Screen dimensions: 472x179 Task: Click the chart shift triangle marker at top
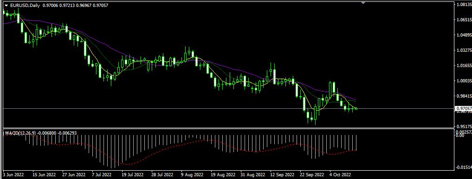pyautogui.click(x=363, y=3)
